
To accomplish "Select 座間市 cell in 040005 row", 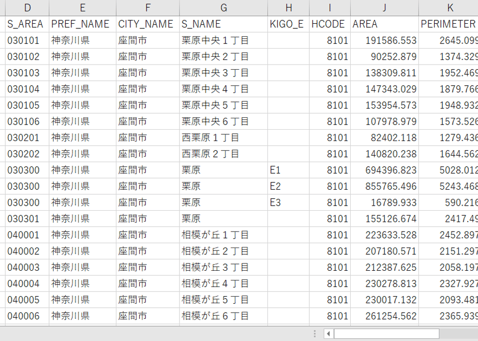I will click(x=148, y=300).
